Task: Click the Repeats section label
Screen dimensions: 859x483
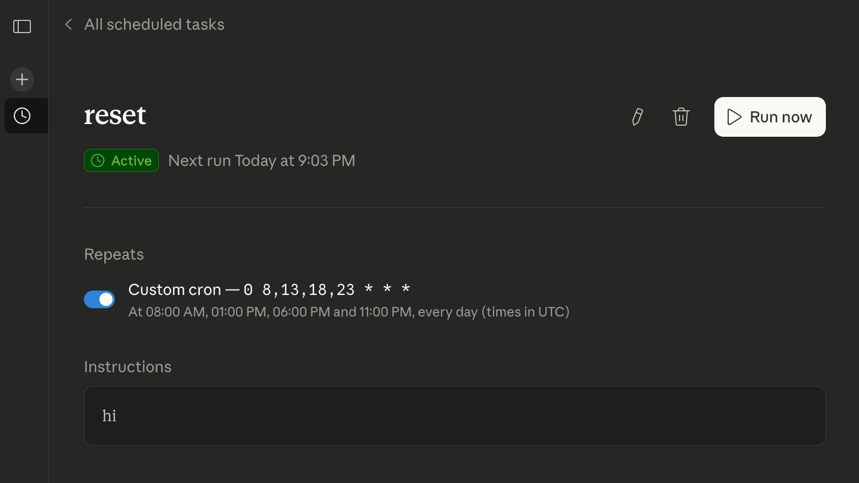Action: [x=114, y=254]
